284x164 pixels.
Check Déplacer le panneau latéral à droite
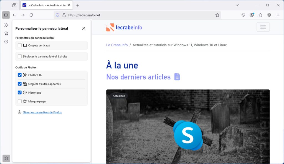point(20,56)
